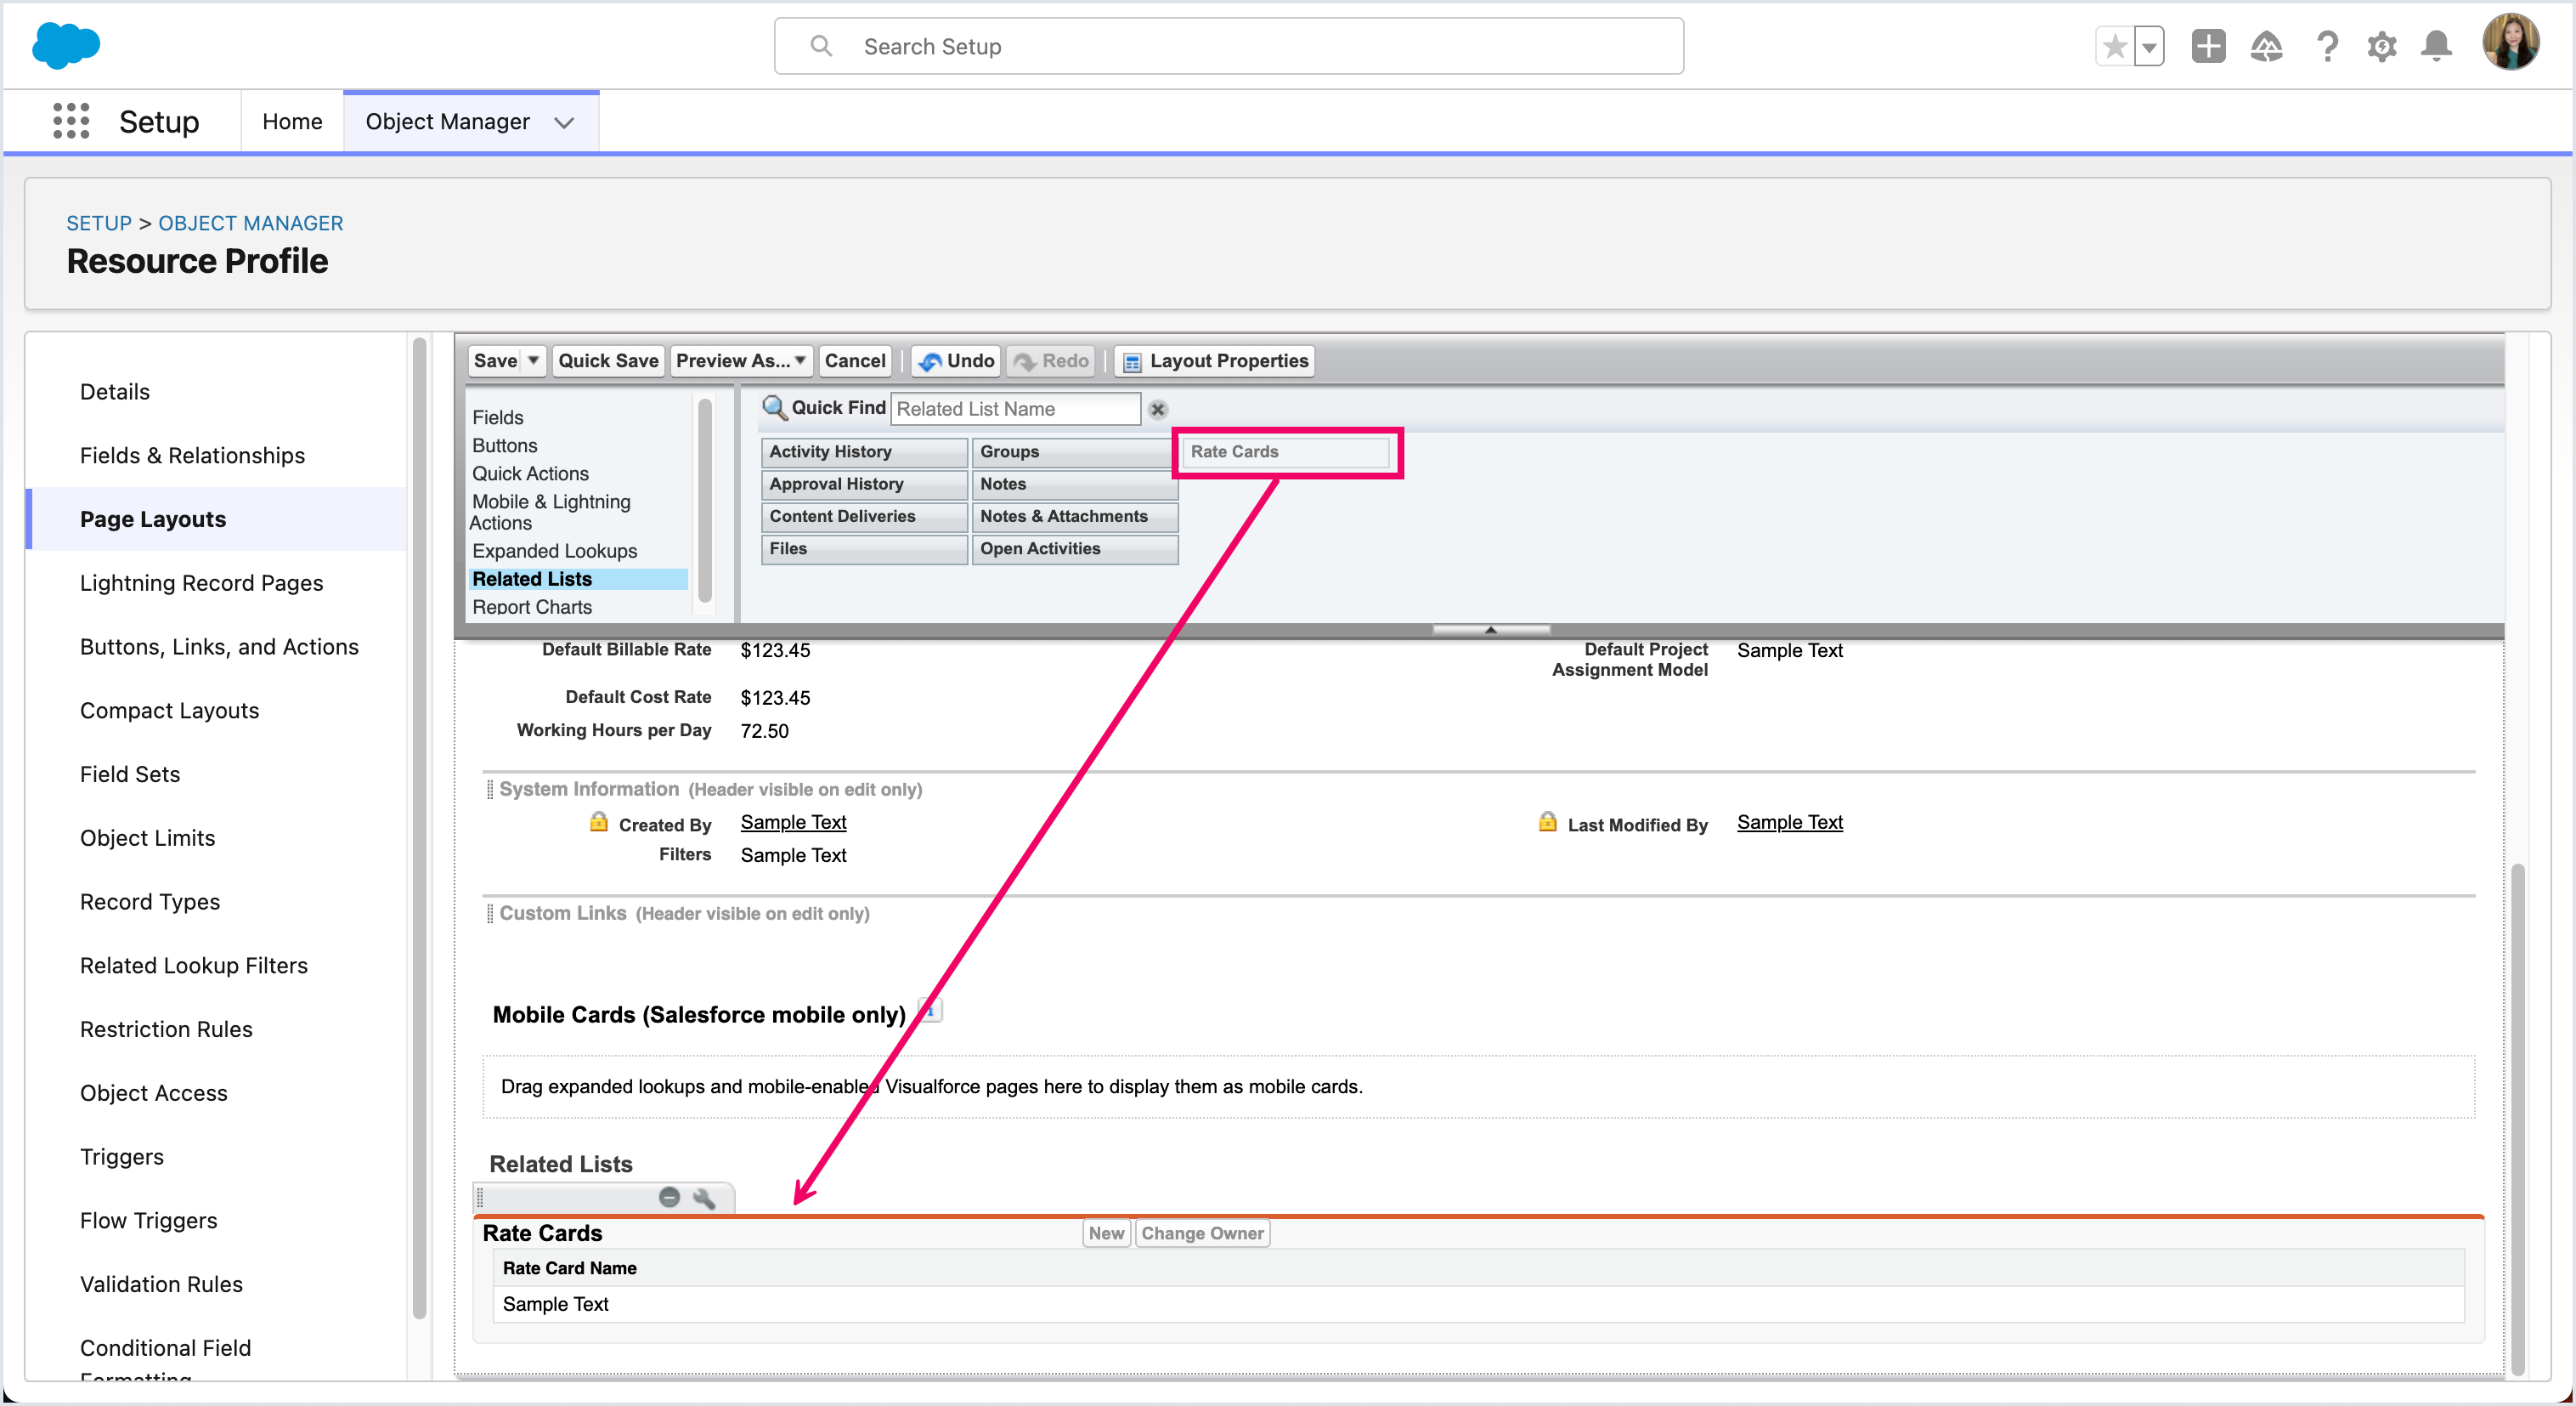Select the Notes palette item
The width and height of the screenshot is (2576, 1406).
point(1075,484)
